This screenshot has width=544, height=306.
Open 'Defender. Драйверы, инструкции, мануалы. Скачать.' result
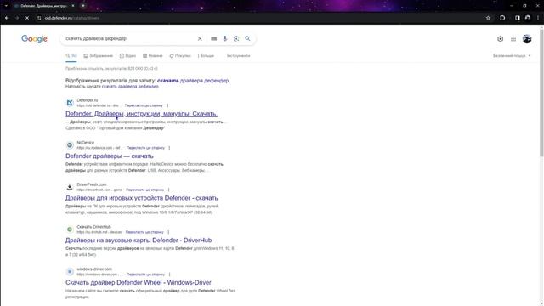142,114
